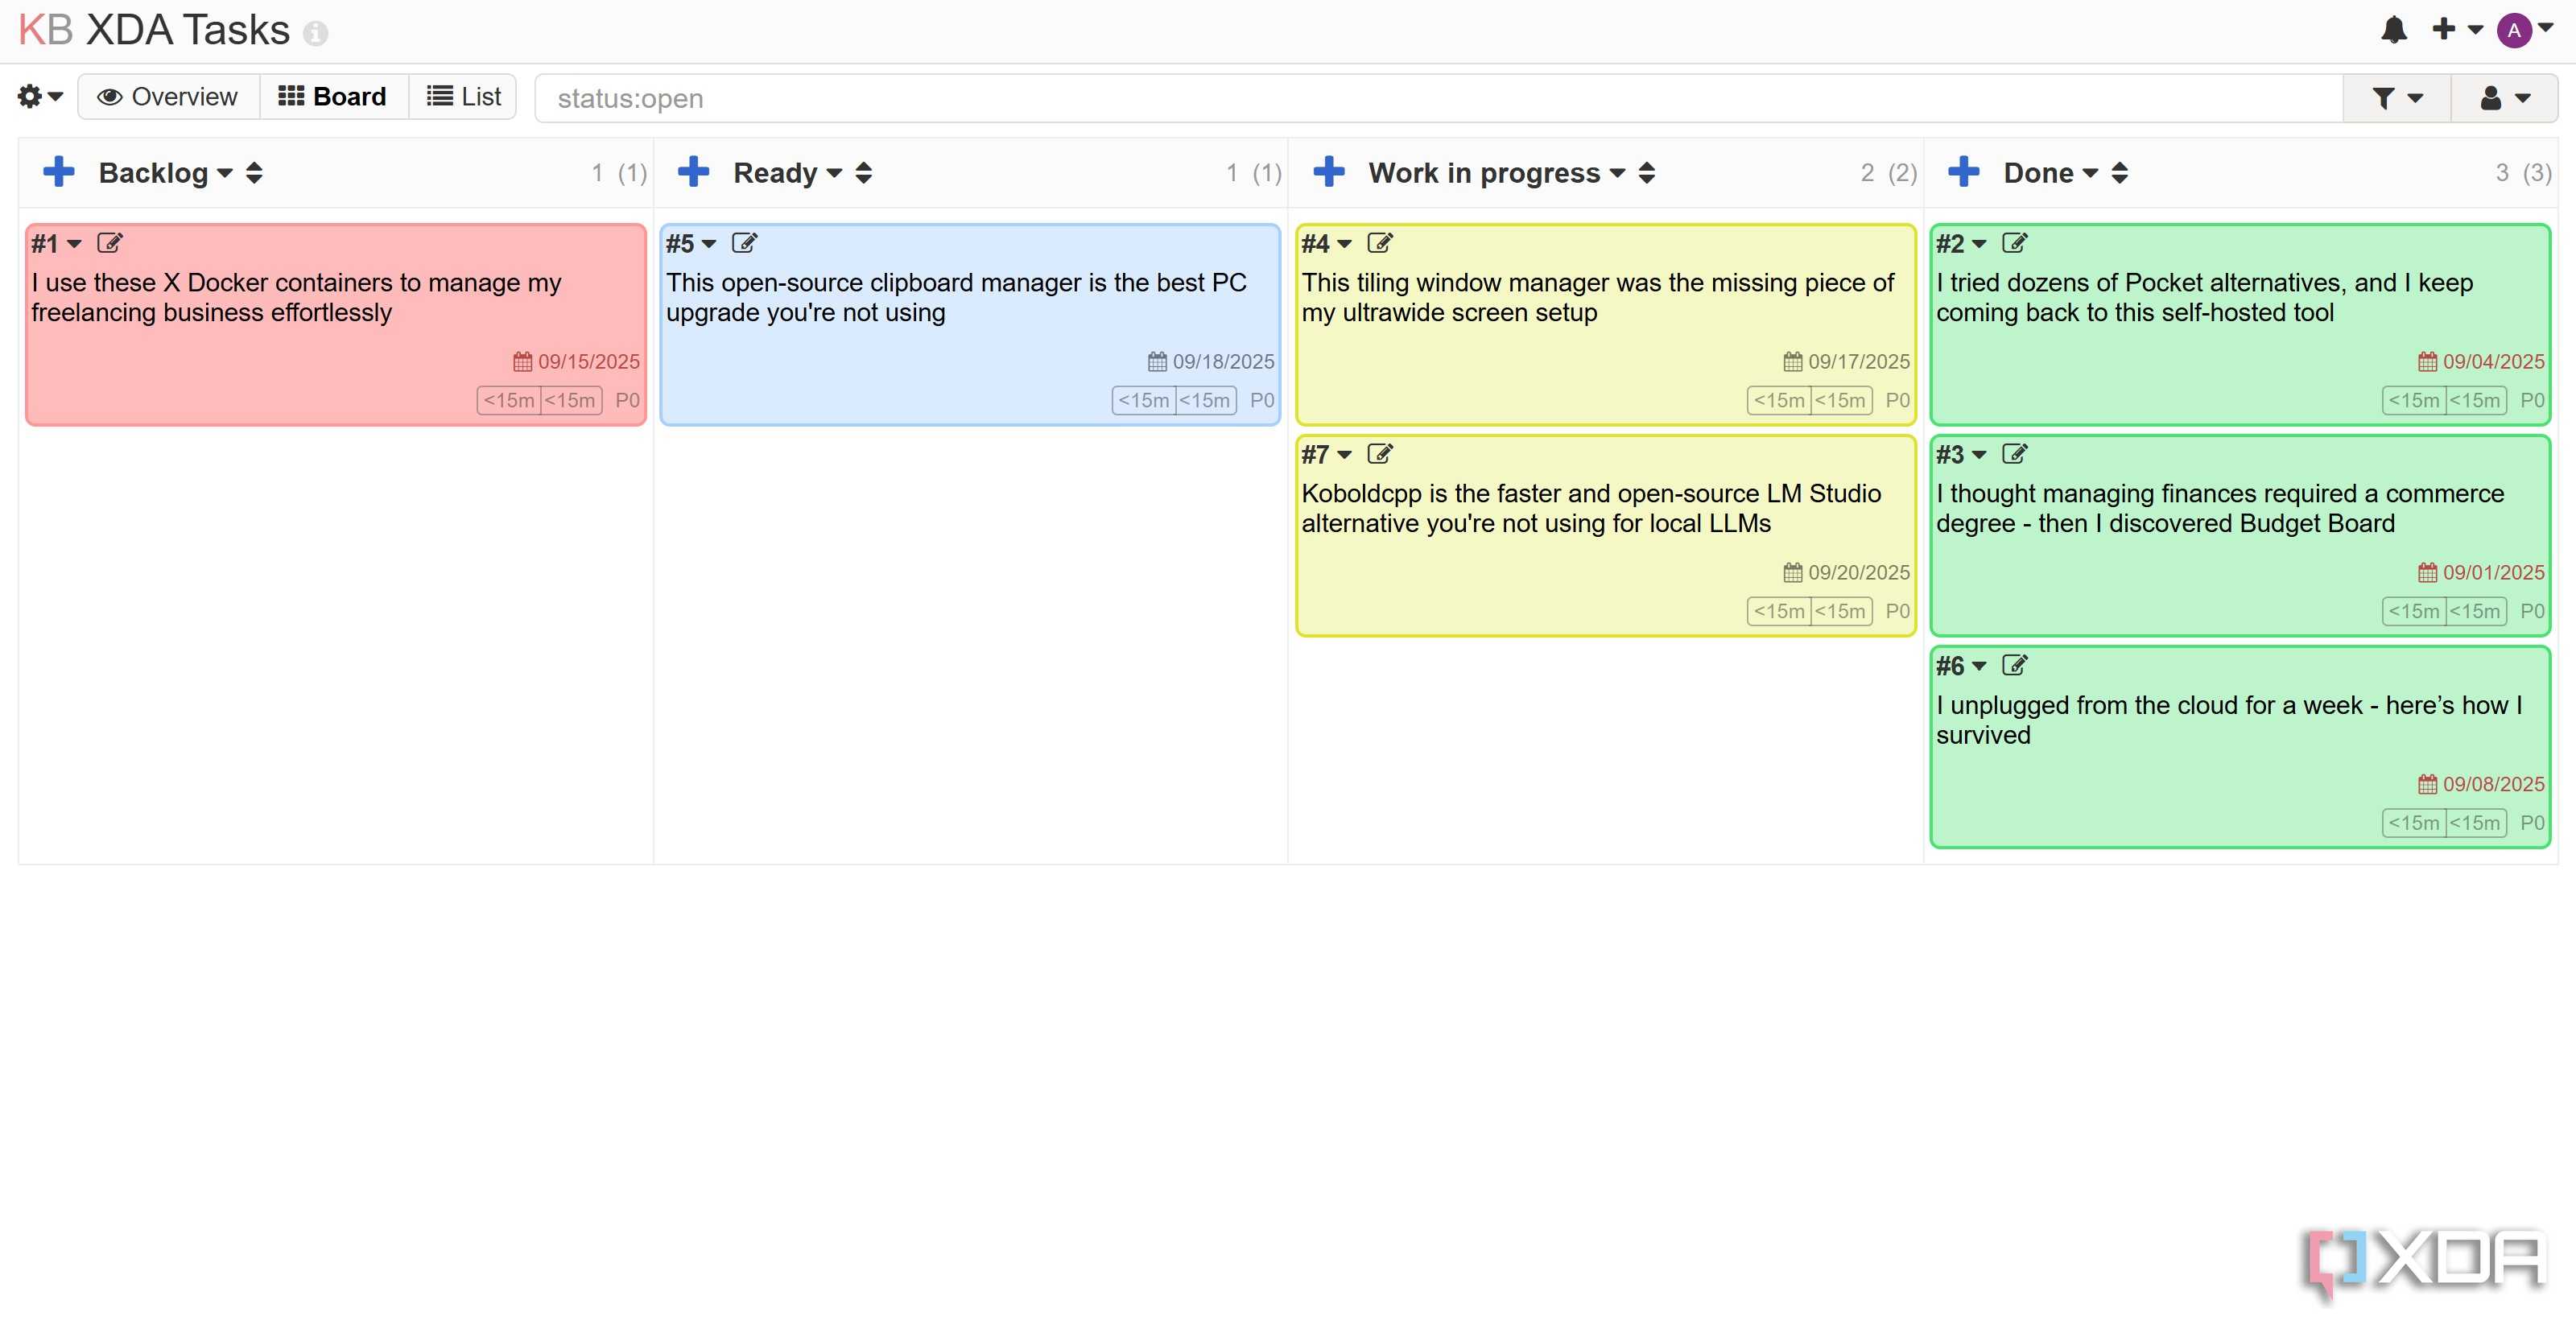
Task: Open the Backlog column dropdown menu
Action: pyautogui.click(x=165, y=173)
